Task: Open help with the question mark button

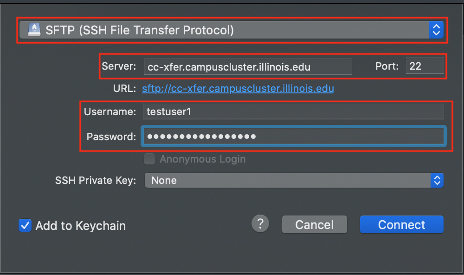Action: [260, 224]
